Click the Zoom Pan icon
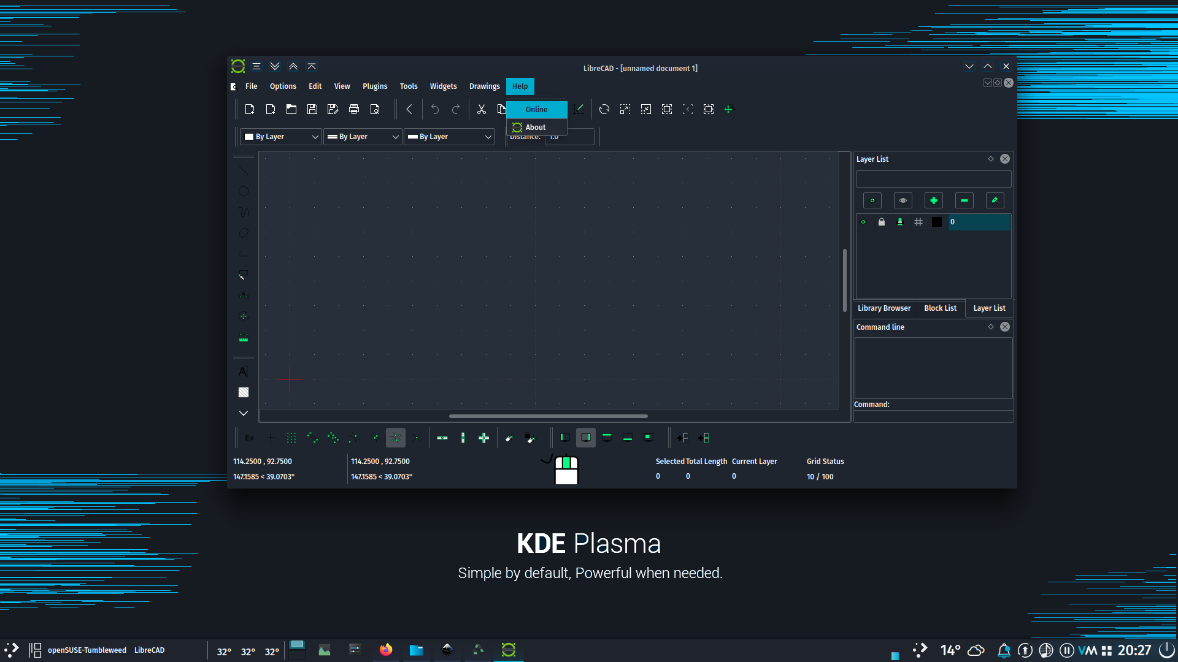This screenshot has width=1178, height=662. pyautogui.click(x=730, y=109)
